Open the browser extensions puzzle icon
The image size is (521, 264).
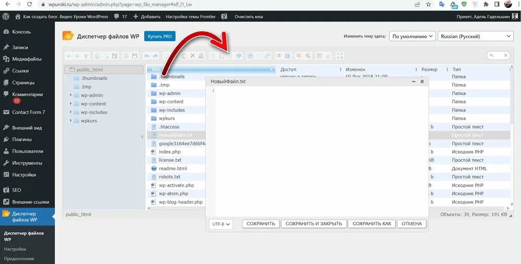coord(486,4)
